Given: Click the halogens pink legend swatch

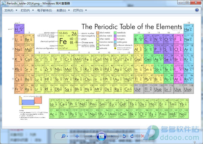Looking at the screenshot, I should pyautogui.click(x=115, y=39).
